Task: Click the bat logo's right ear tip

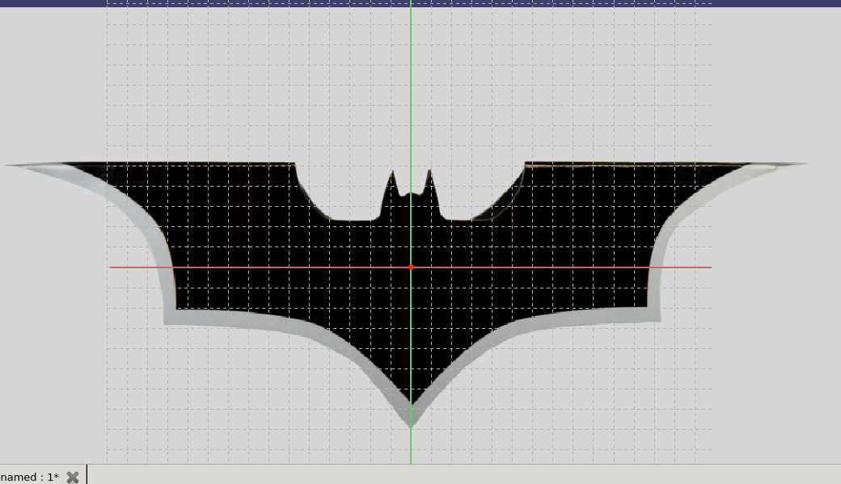Action: [x=429, y=170]
